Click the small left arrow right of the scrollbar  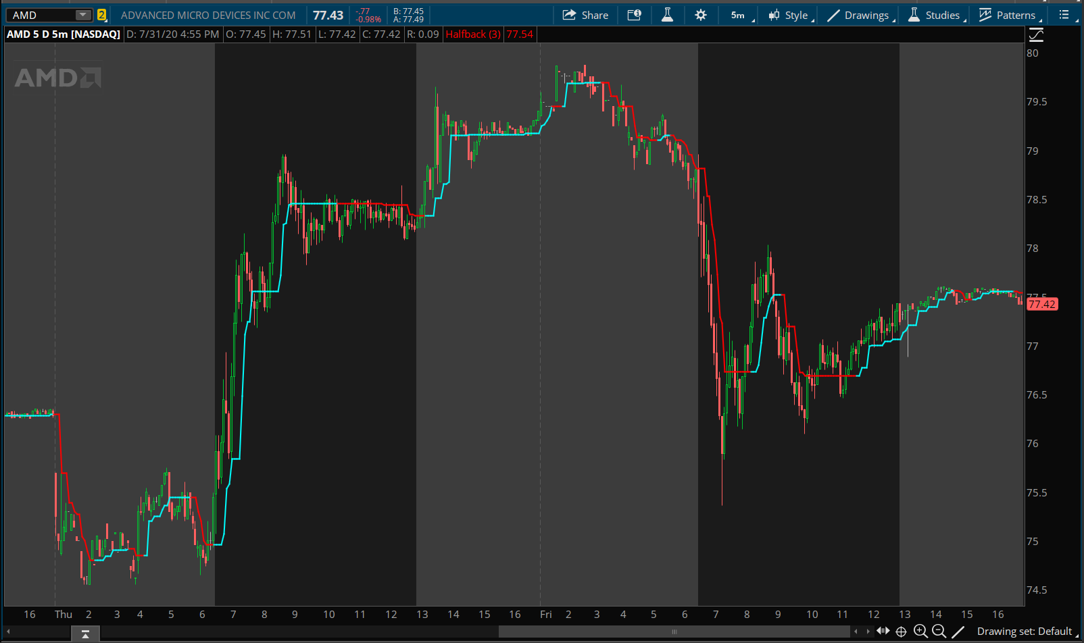pos(856,632)
